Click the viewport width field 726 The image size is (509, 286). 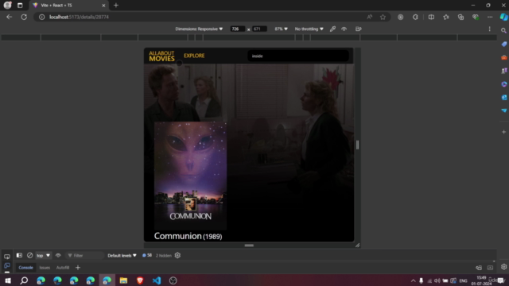[237, 29]
